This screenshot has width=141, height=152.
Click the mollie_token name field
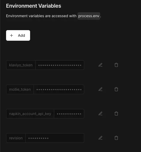point(20,89)
